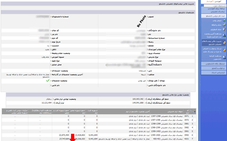Open course details '...' link for term 3991
Screen dimensions: 227x141
pos(15,132)
